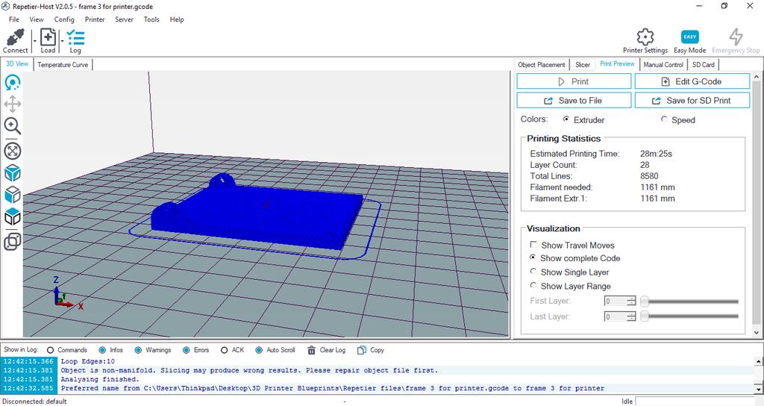The height and width of the screenshot is (406, 764).
Task: Select the Zoom magnifier tool
Action: coord(12,126)
